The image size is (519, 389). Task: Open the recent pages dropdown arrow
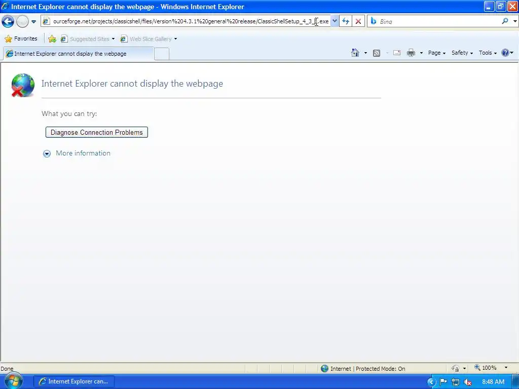tap(34, 22)
